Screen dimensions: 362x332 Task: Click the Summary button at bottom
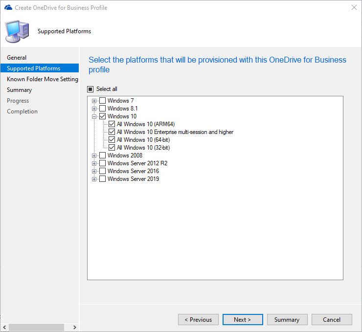pos(287,320)
